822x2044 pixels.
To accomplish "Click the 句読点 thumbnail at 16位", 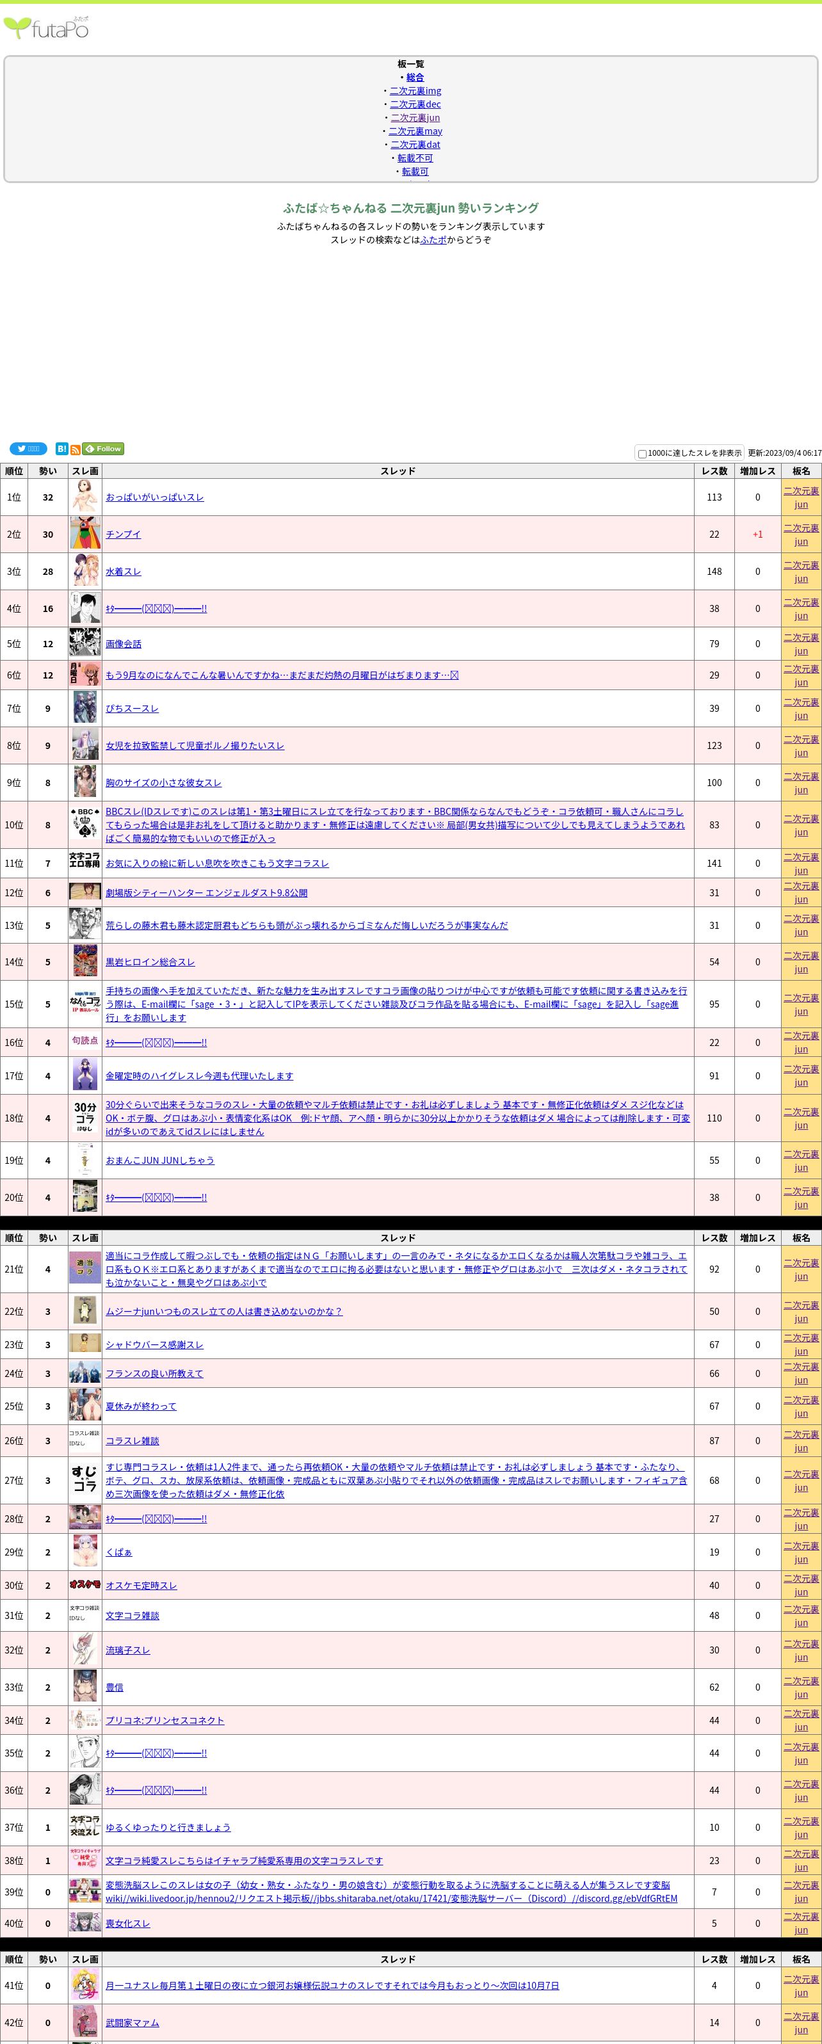I will pos(85,1041).
